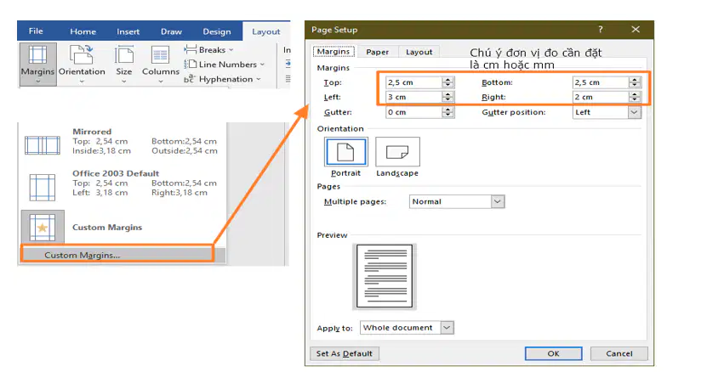Open the Multiple pages dropdown
724x372 pixels.
[x=457, y=201]
